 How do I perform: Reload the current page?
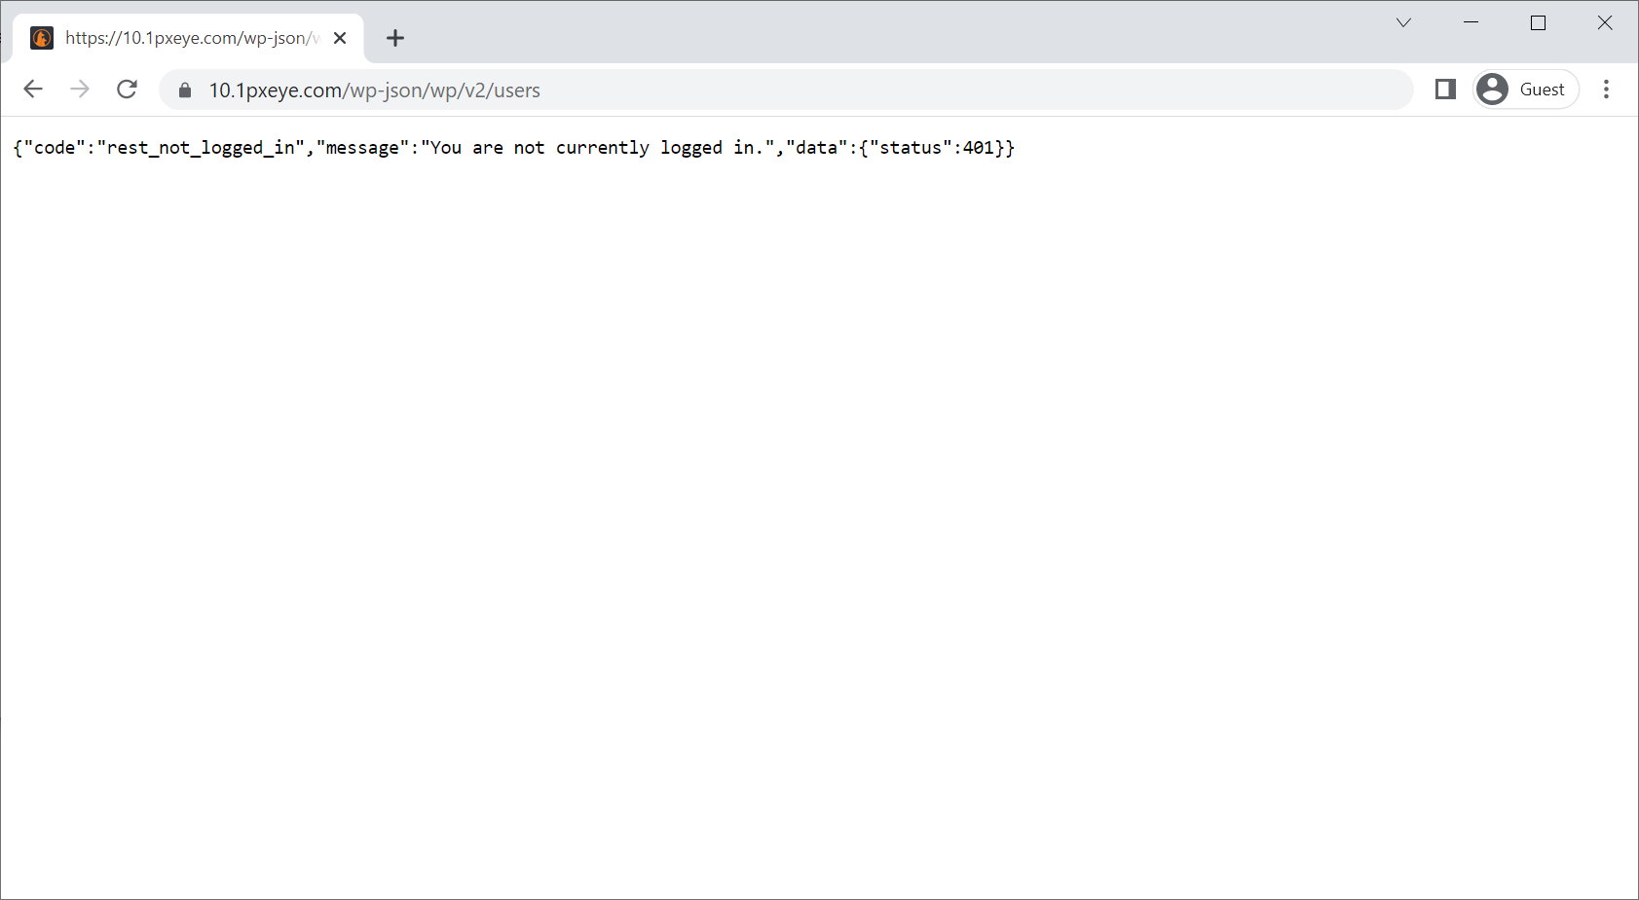[127, 90]
